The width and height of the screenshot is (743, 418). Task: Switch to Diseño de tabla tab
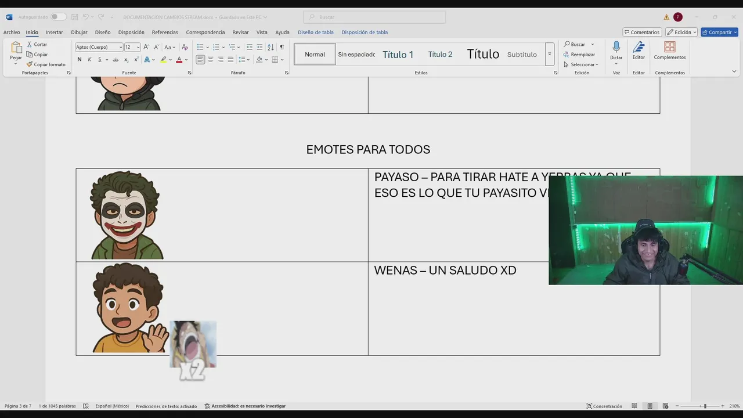[x=316, y=33]
